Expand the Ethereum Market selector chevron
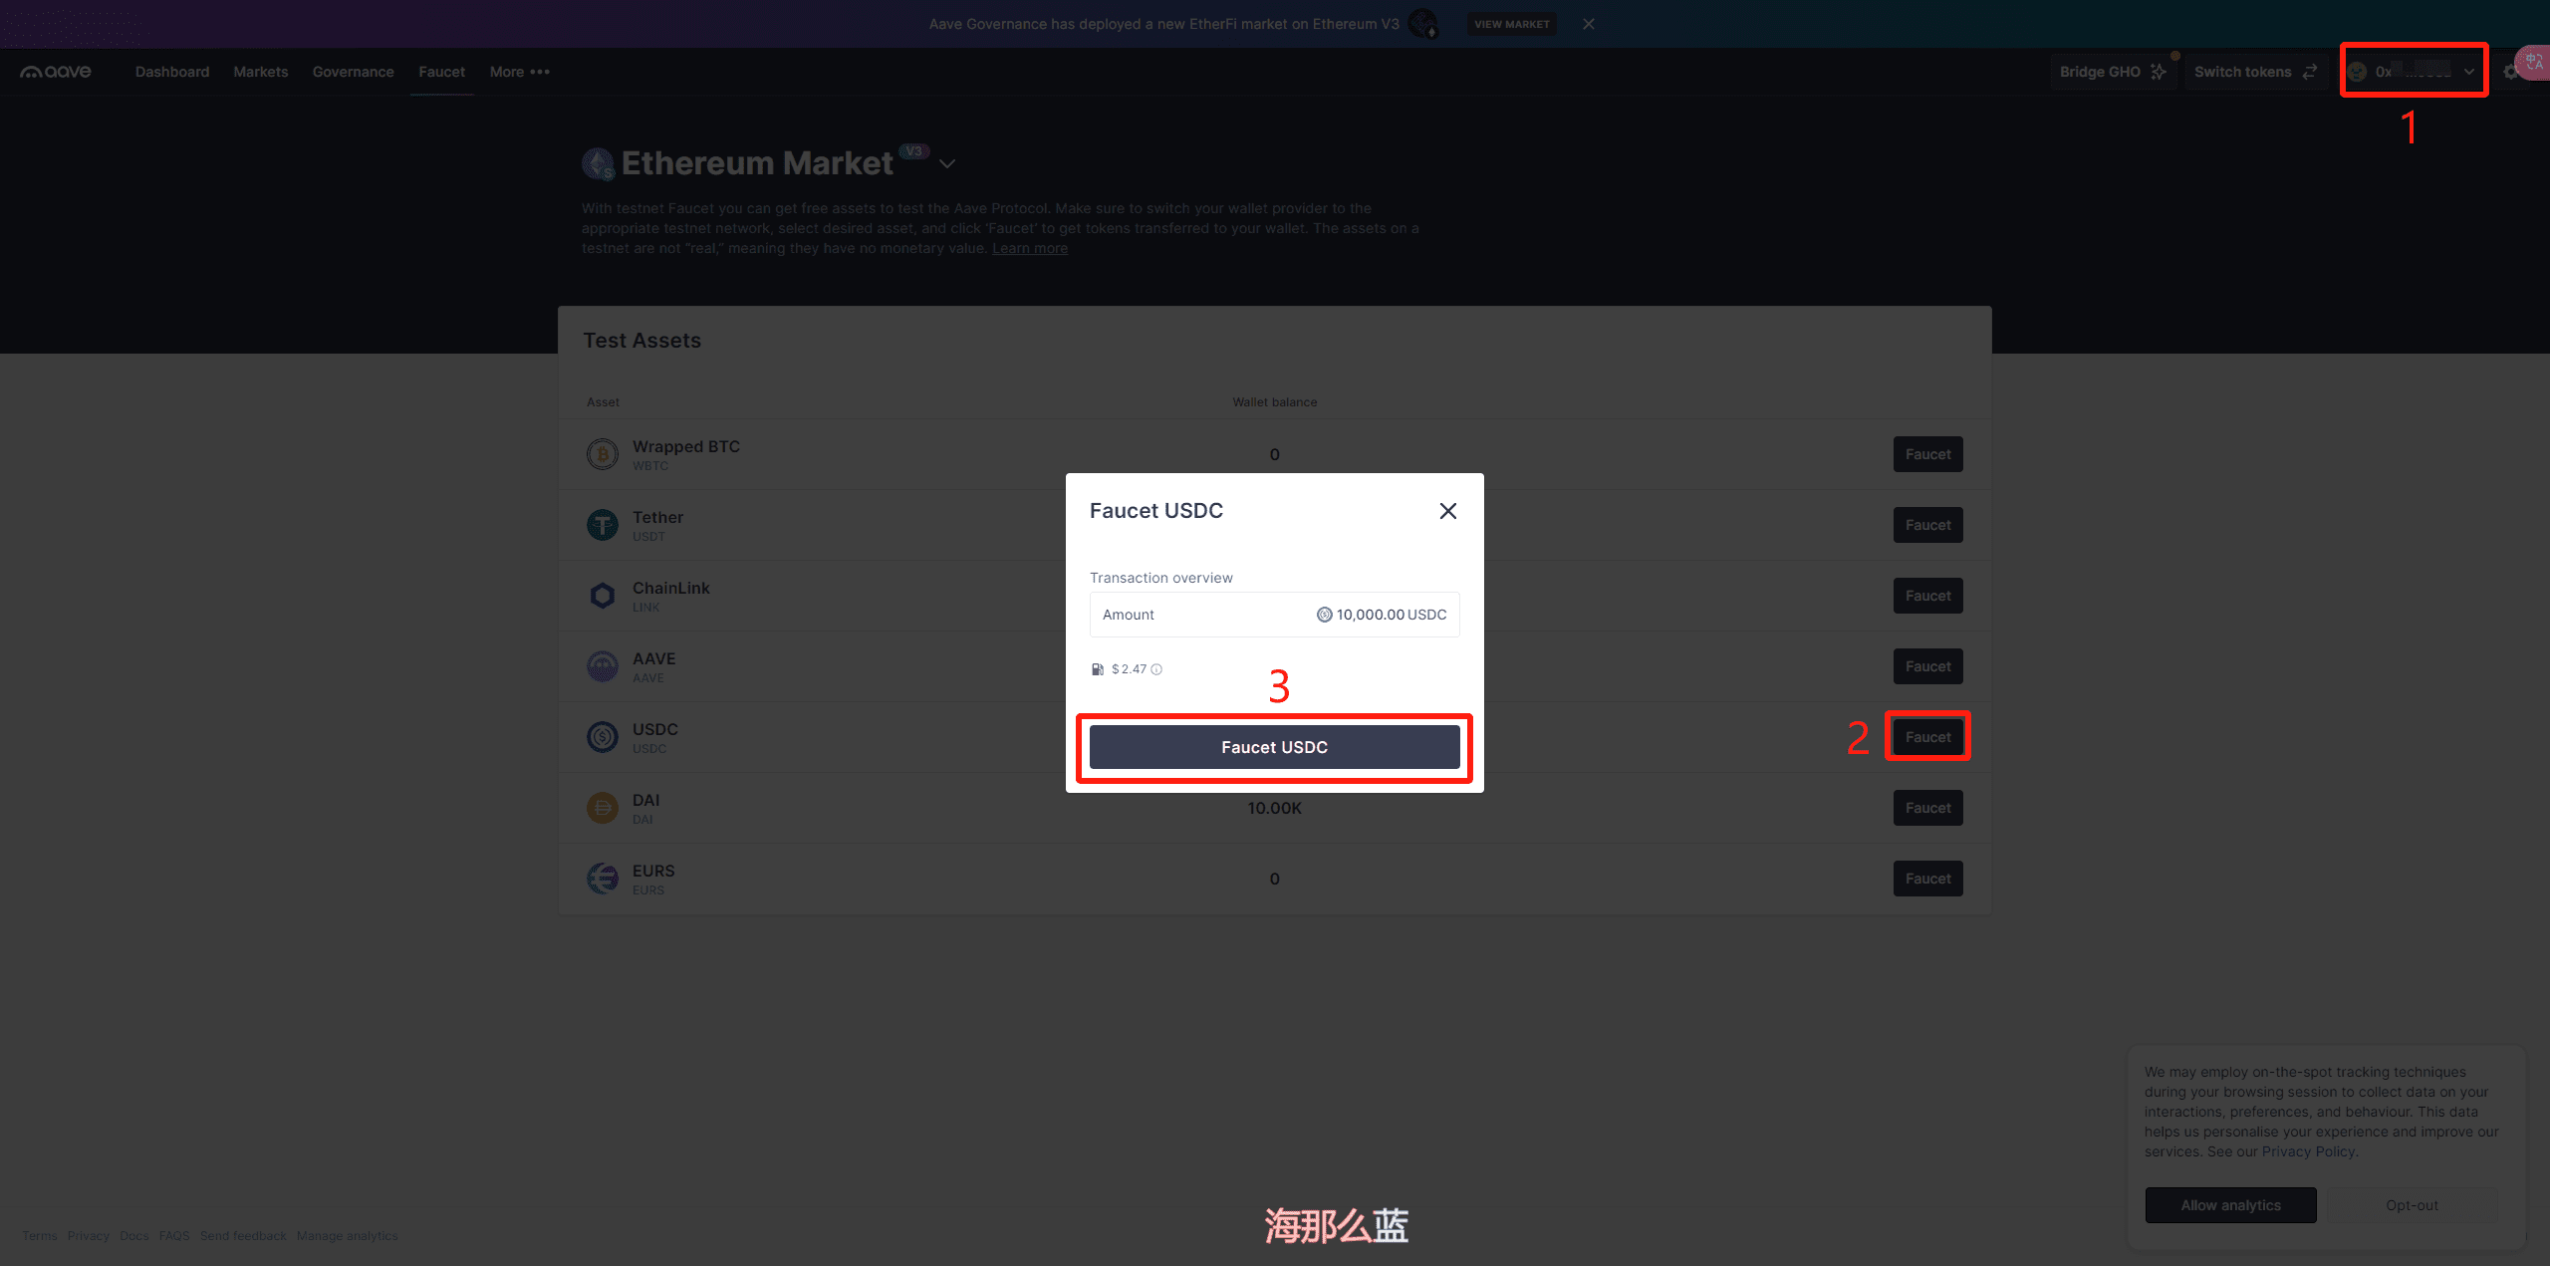The height and width of the screenshot is (1266, 2550). click(947, 164)
